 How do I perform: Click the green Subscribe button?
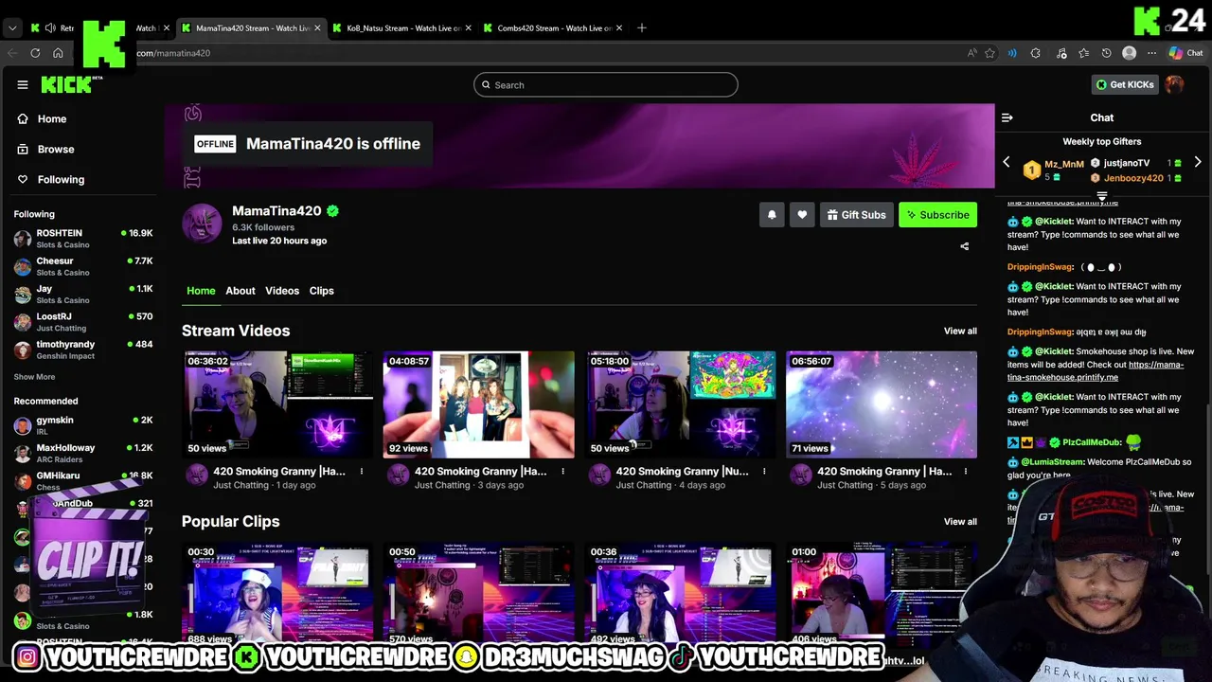point(937,215)
